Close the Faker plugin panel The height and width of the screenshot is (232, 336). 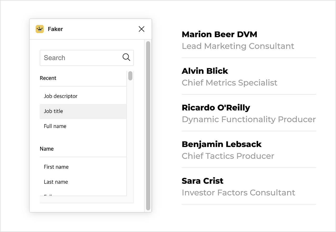pyautogui.click(x=141, y=29)
